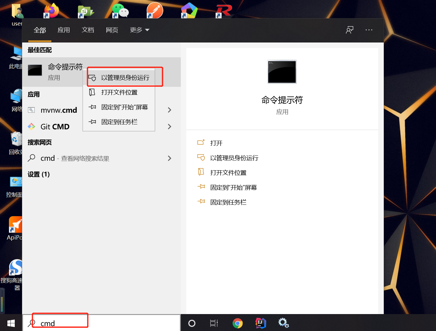Viewport: 436px width, 331px height.
Task: Expand the cmd web search result
Action: point(169,158)
